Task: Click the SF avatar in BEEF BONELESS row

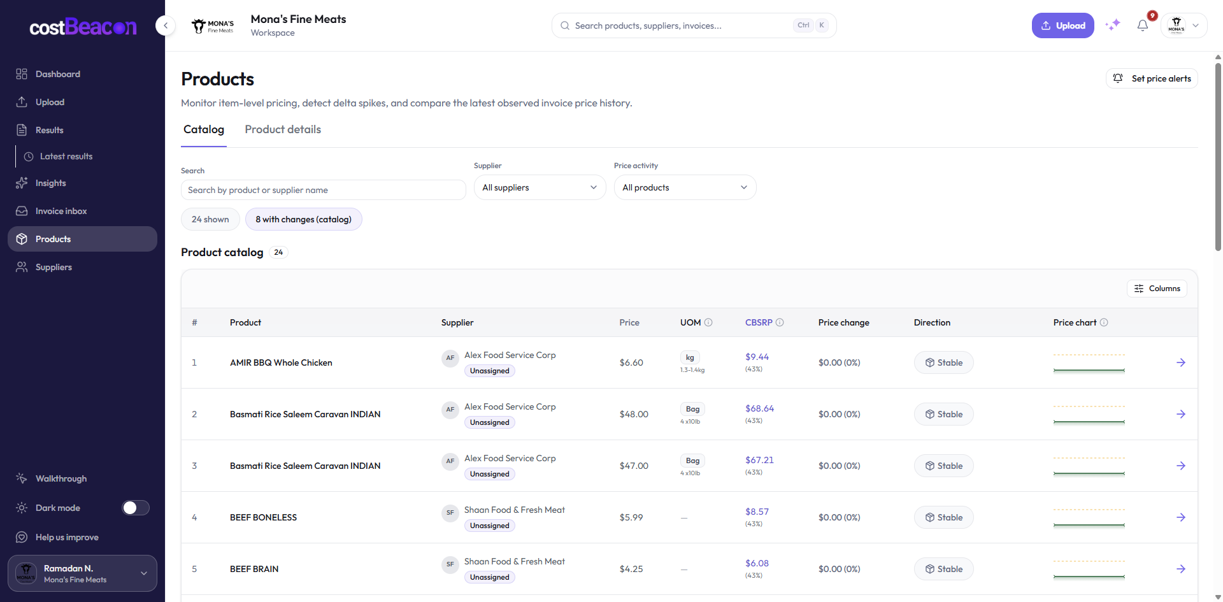Action: tap(450, 513)
